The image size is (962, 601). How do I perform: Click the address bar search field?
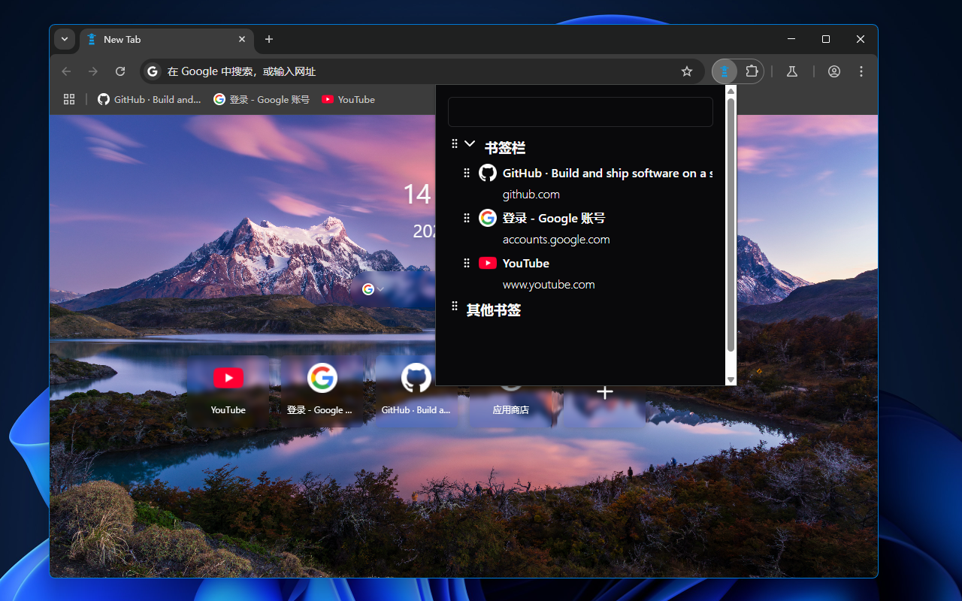pos(421,71)
